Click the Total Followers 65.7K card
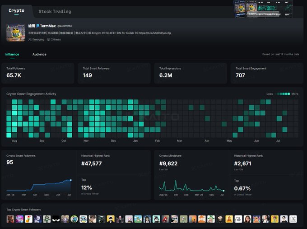 click(38, 73)
